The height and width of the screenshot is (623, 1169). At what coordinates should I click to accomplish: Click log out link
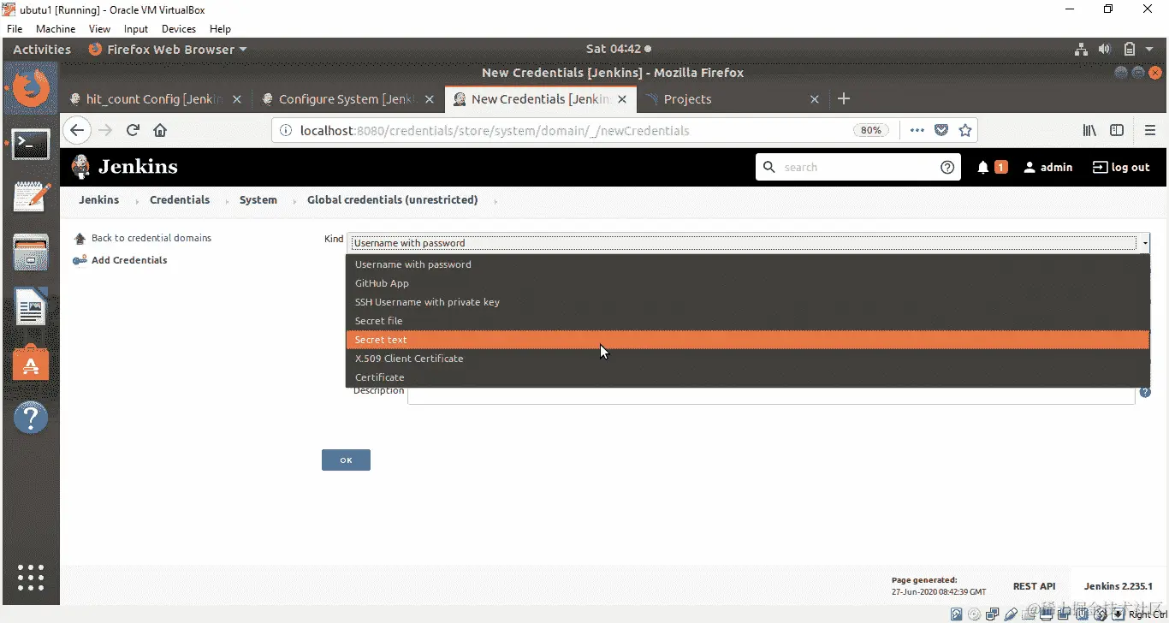[x=1121, y=168]
